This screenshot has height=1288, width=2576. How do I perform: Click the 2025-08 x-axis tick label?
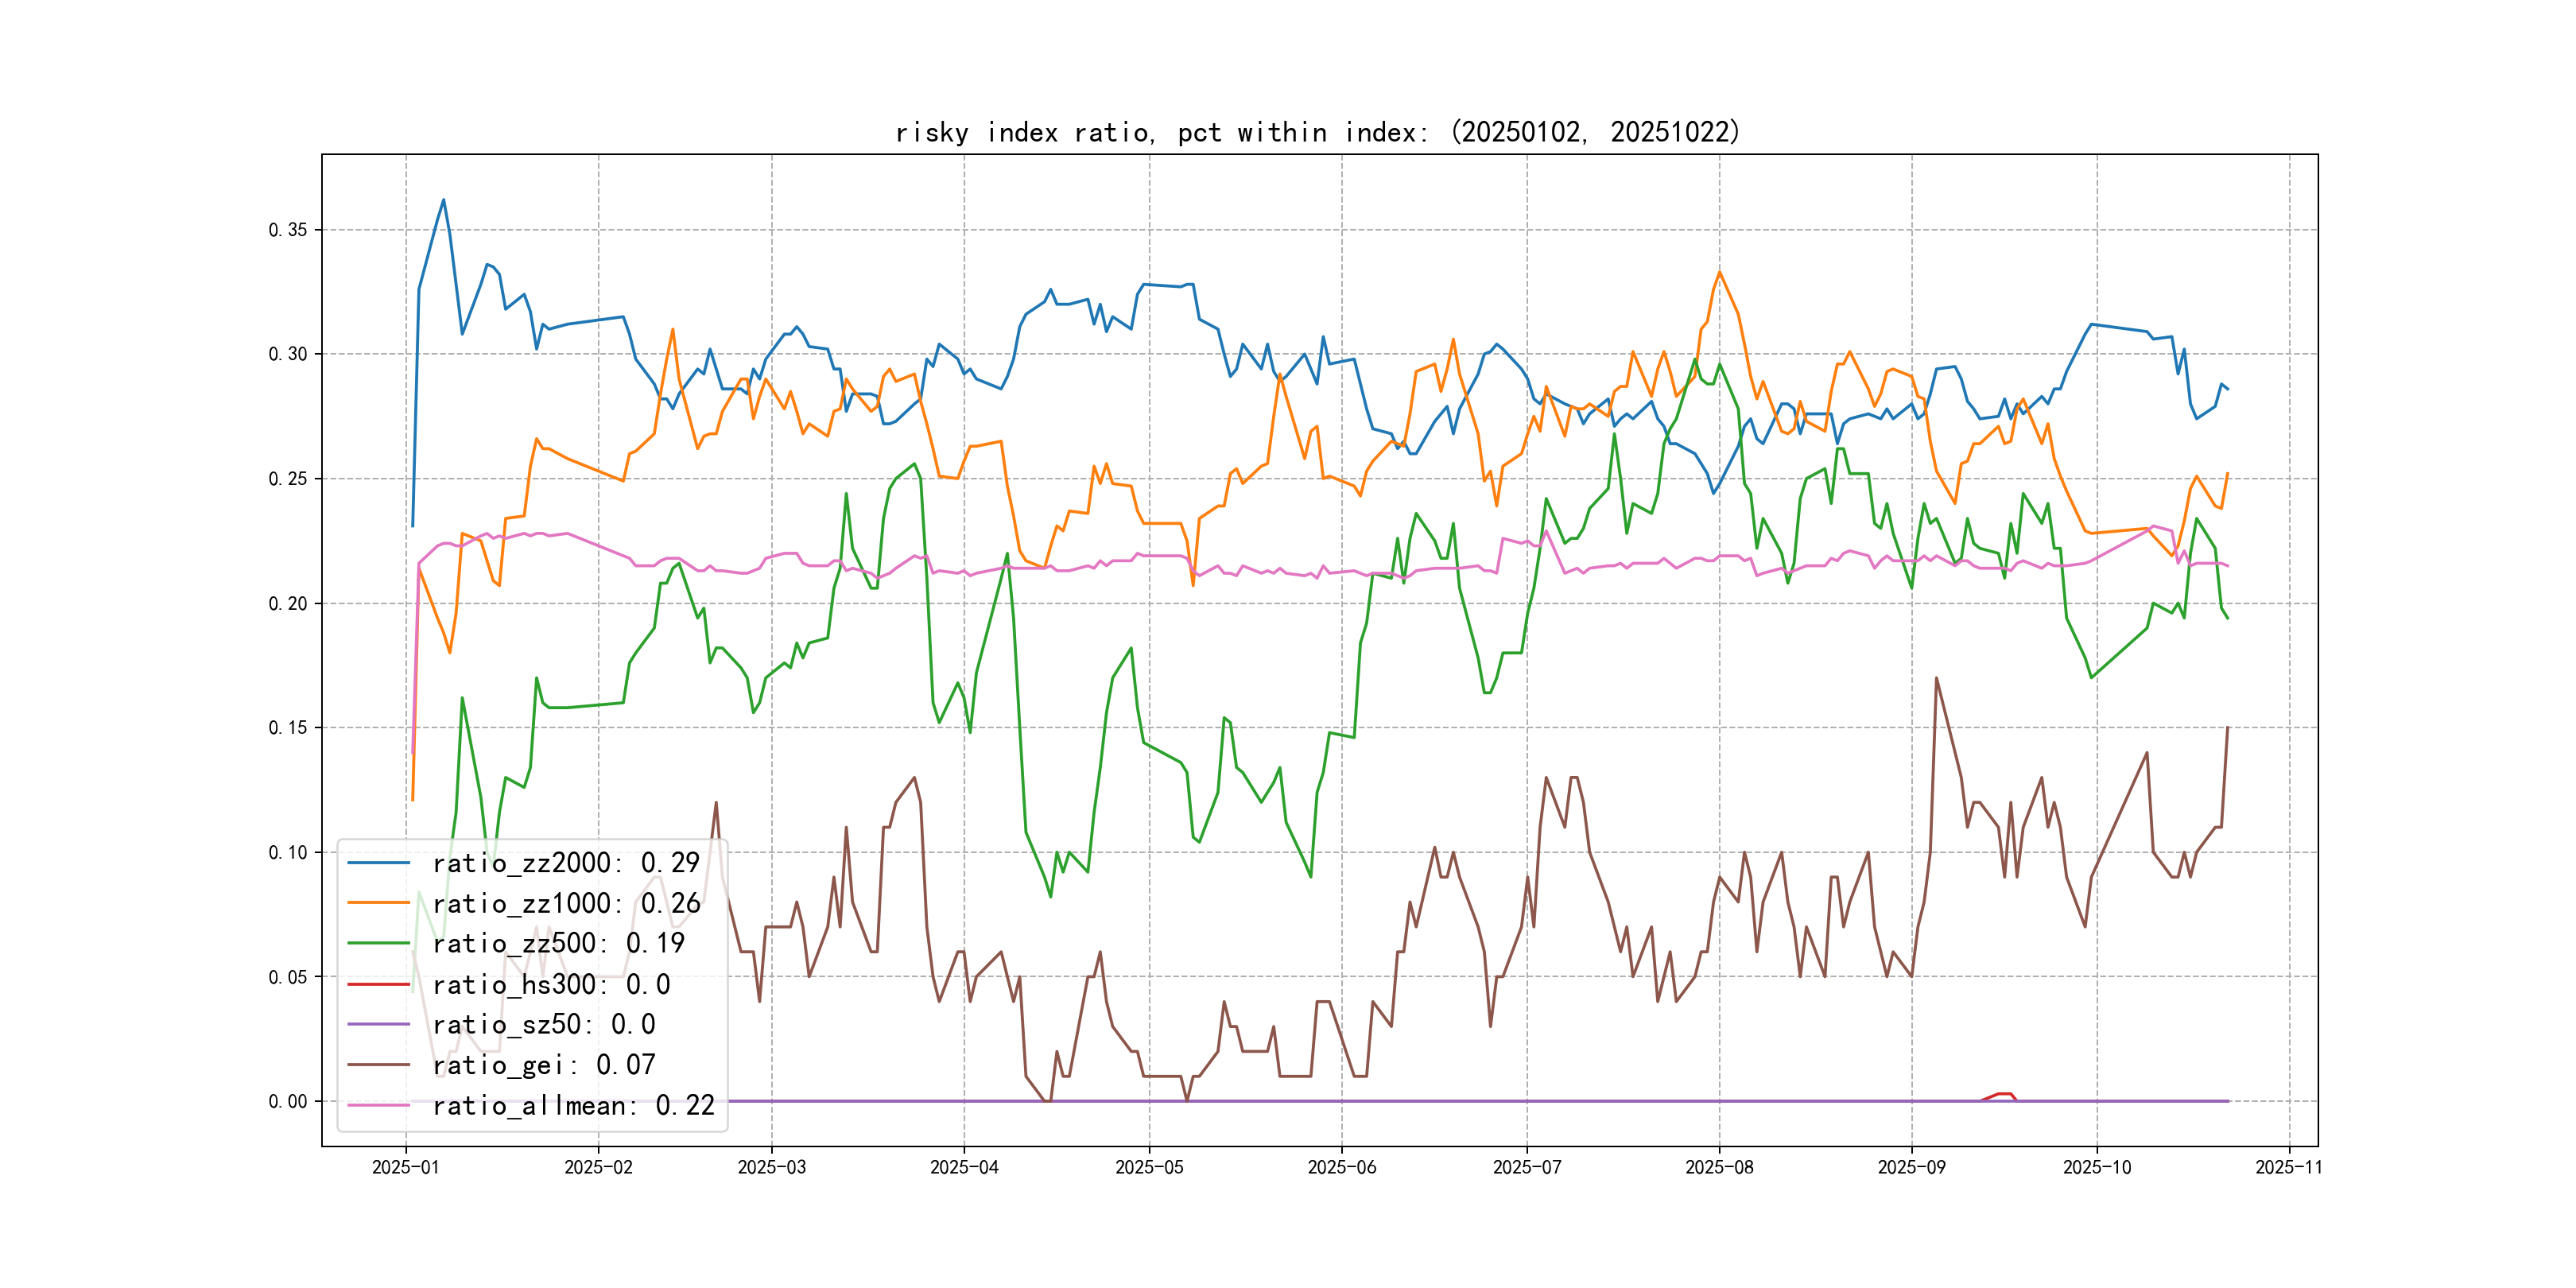1718,1167
